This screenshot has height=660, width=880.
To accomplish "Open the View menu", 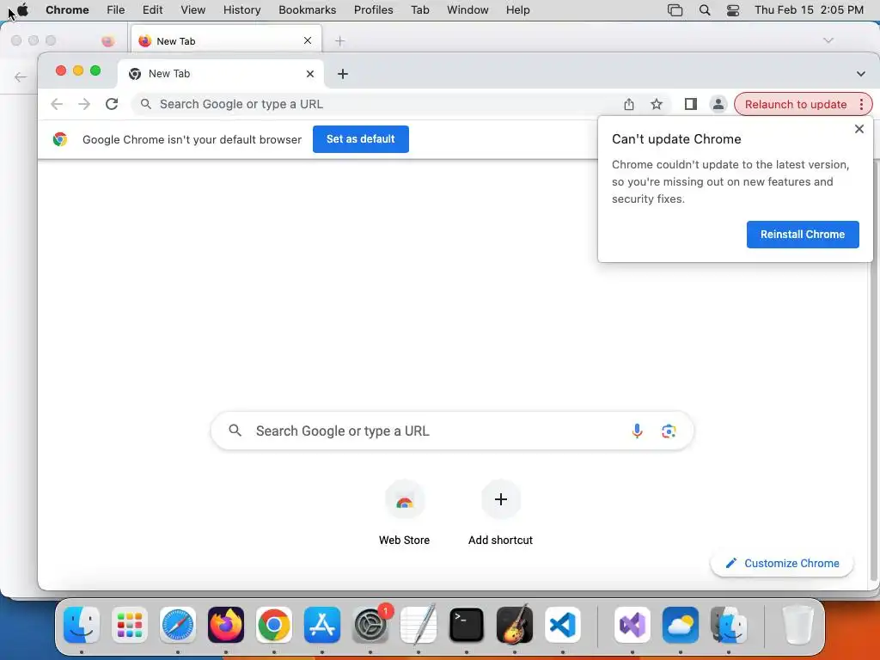I will pyautogui.click(x=193, y=10).
